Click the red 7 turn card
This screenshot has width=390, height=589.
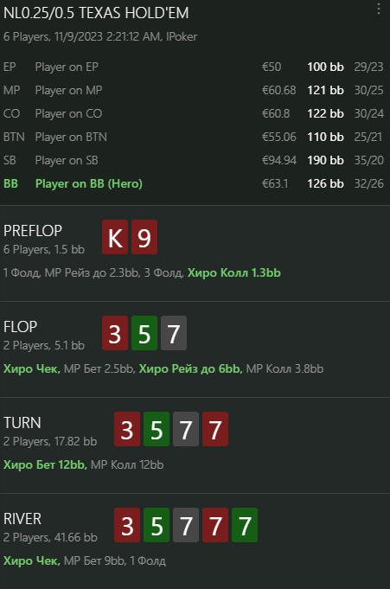tap(215, 429)
